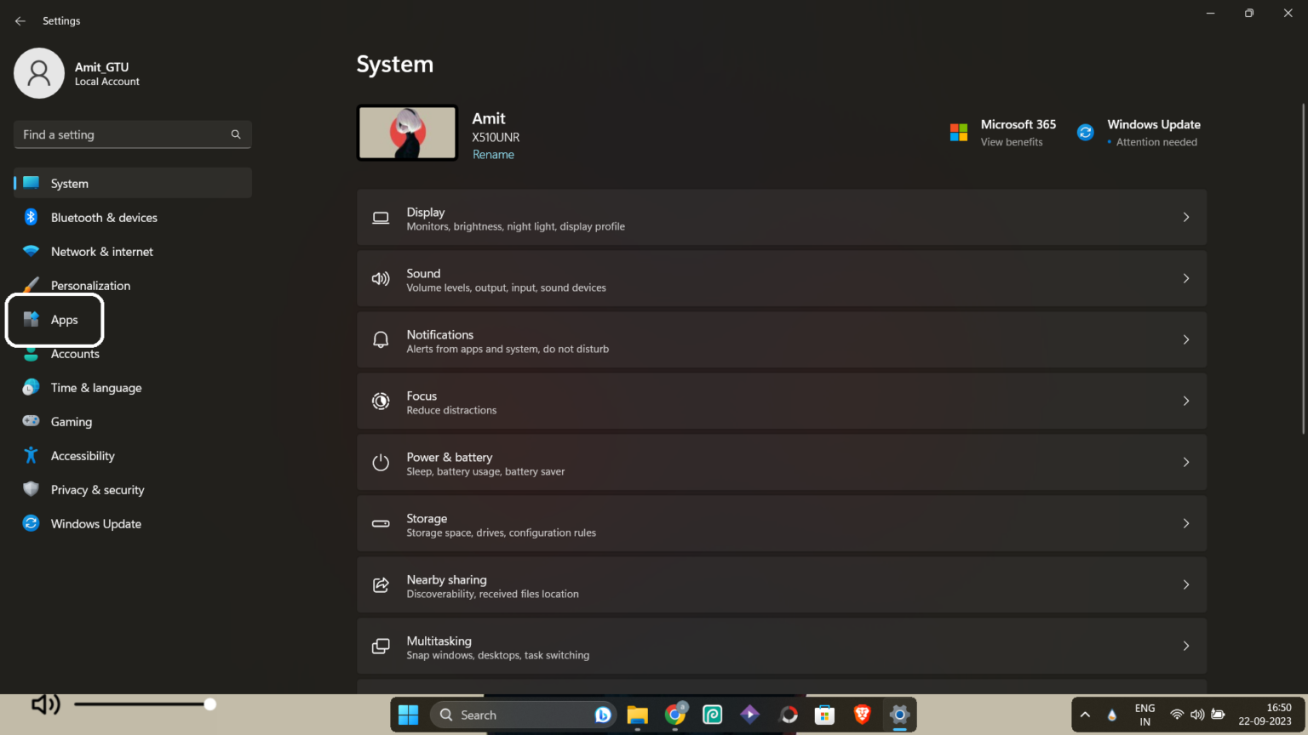
Task: Expand the Display settings row chevron
Action: 1186,217
